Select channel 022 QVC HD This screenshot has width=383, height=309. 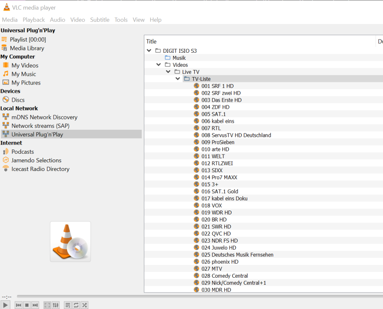[x=216, y=234]
